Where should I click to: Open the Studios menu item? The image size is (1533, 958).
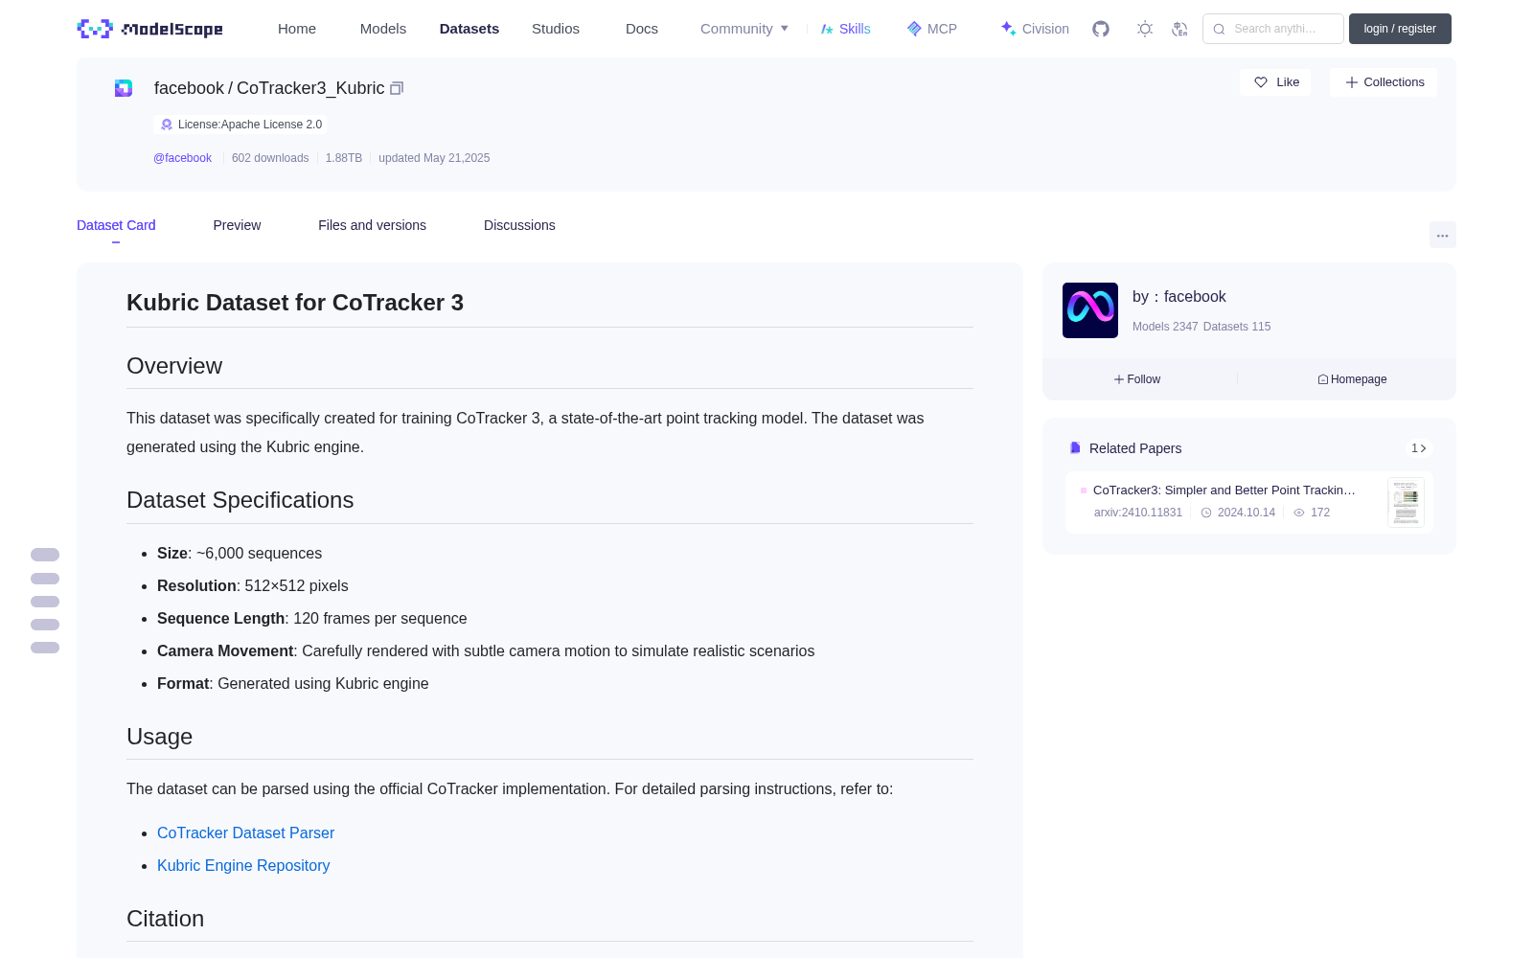(556, 29)
